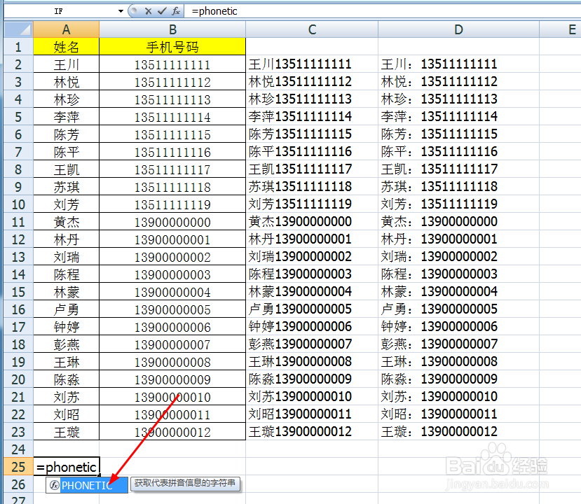This screenshot has height=504, width=581.
Task: Select column D header
Action: (x=459, y=29)
